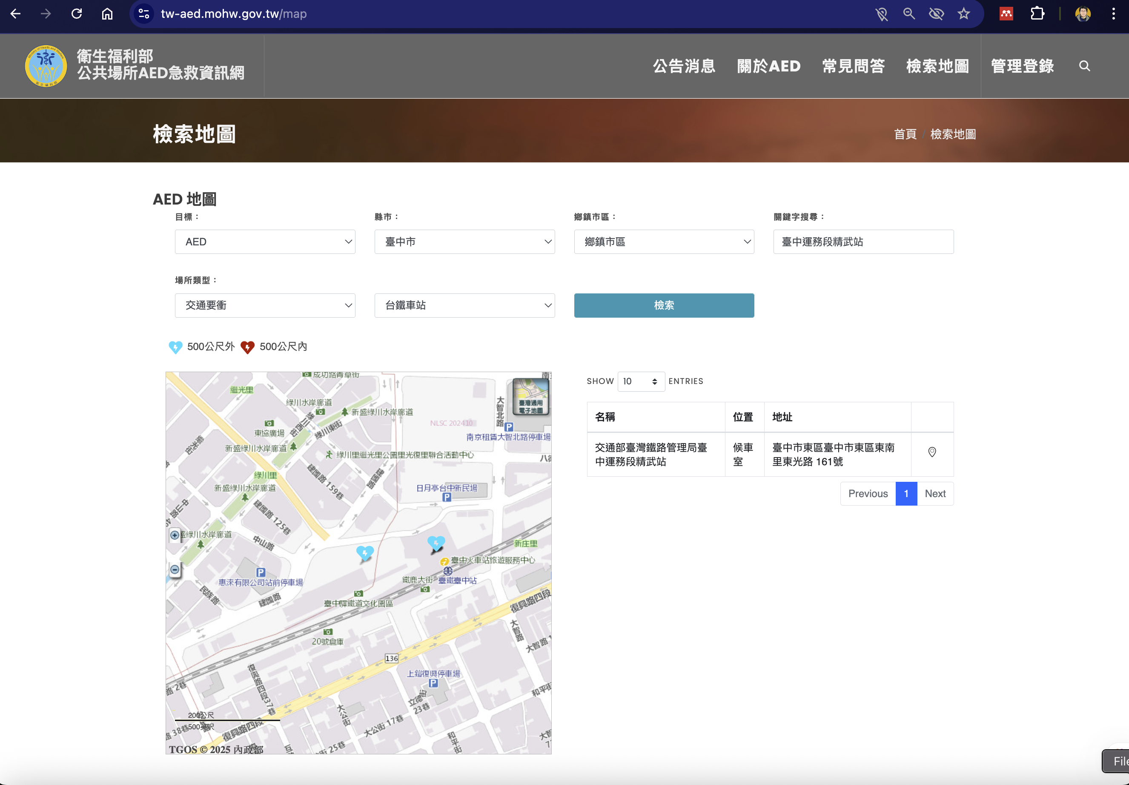Screen dimensions: 1129x785
Task: Bookmark the page with the star icon
Action: (964, 14)
